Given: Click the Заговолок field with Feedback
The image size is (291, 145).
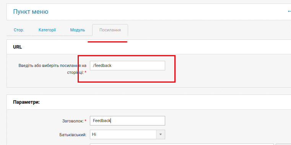Looking at the screenshot, I should [127, 121].
